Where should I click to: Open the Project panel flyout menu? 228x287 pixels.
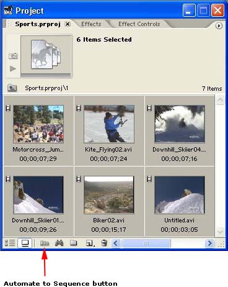219,25
